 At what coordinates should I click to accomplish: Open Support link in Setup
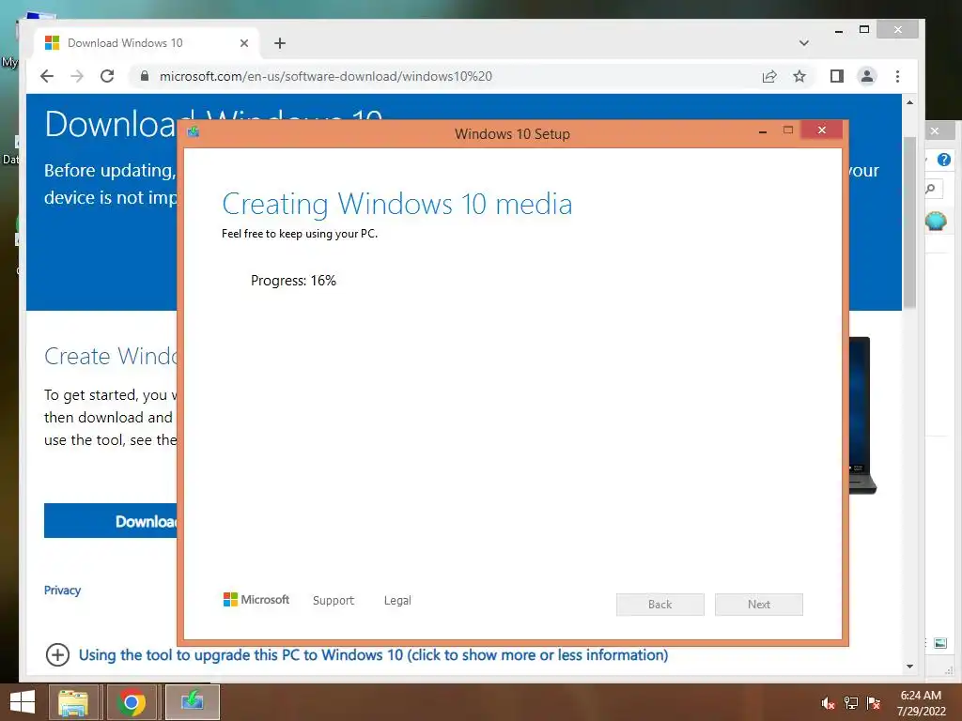tap(334, 600)
